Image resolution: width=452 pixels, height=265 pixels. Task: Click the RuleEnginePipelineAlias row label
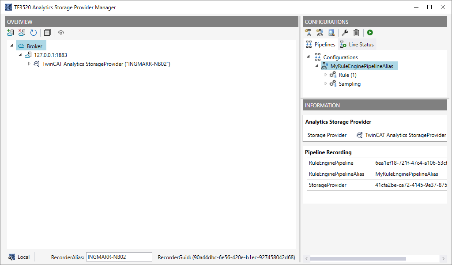(336, 174)
